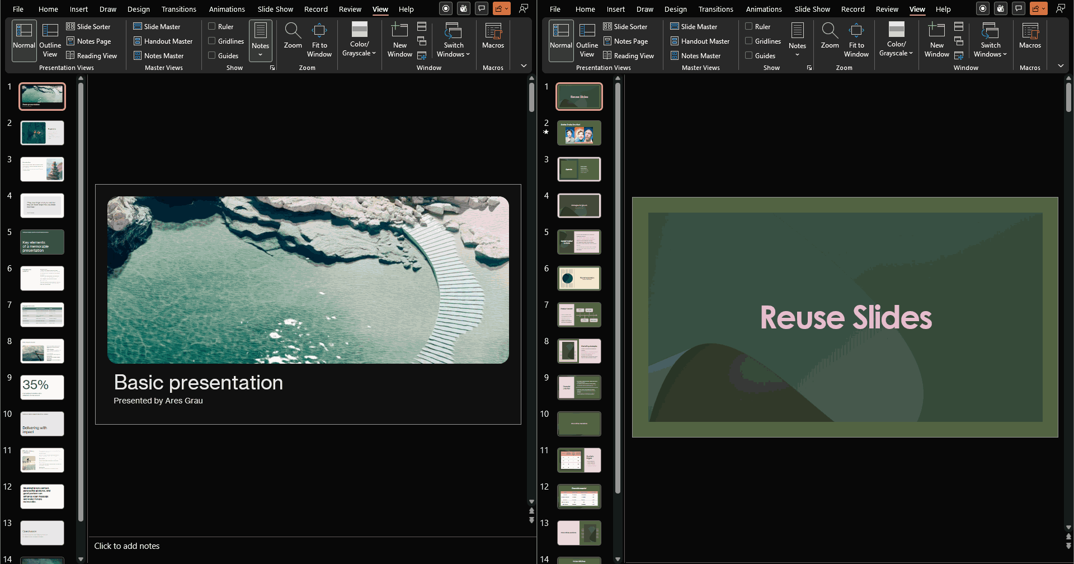Check the Guides box in the Basic presentation window

(212, 55)
